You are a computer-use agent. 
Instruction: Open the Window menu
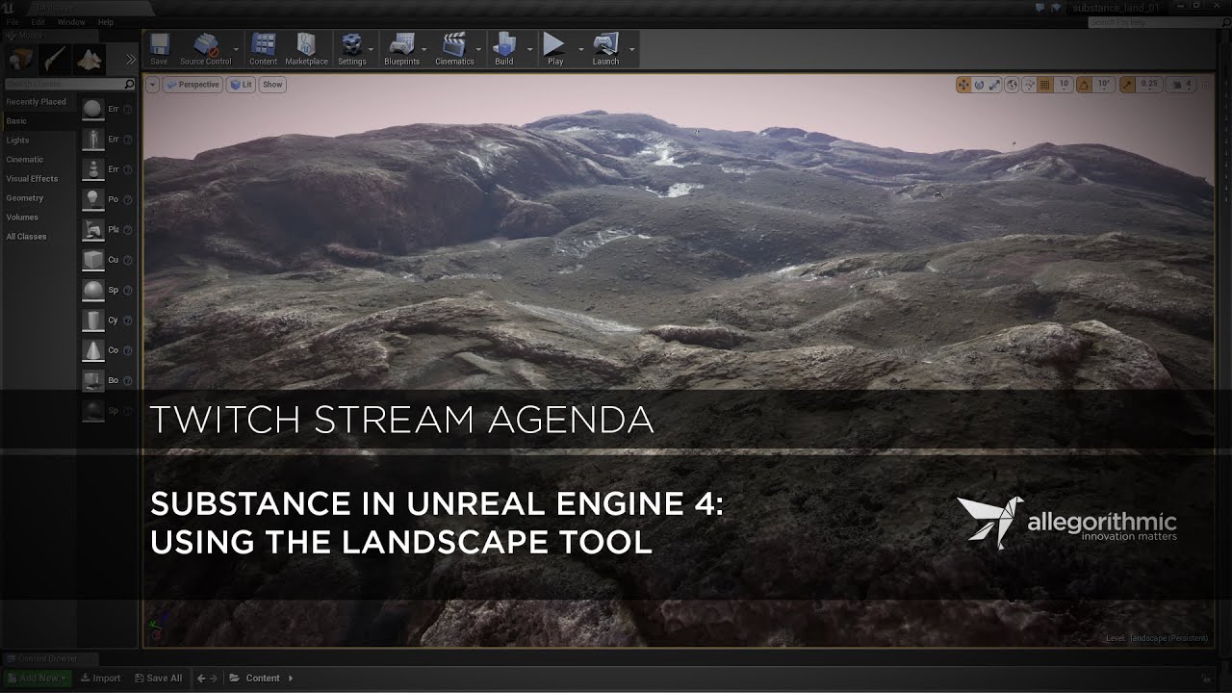coord(71,22)
